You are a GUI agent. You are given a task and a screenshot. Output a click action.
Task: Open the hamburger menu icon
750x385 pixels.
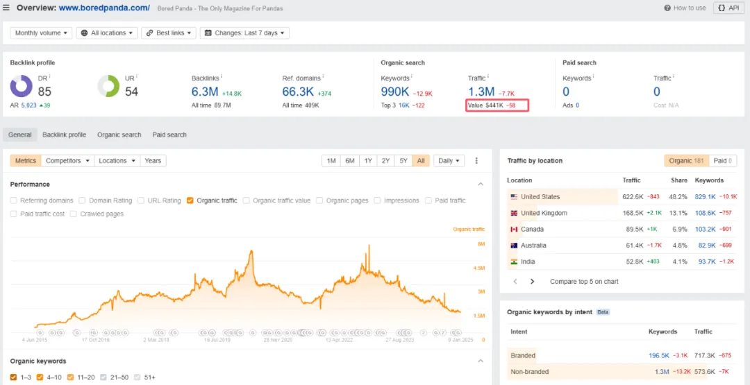6,8
